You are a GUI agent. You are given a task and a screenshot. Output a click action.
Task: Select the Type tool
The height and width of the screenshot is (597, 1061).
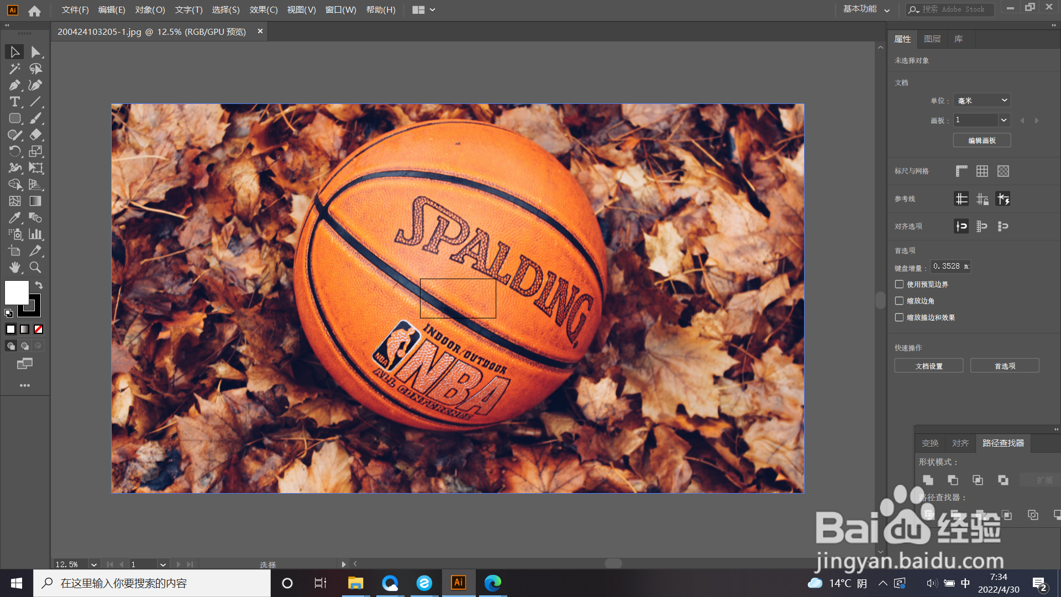click(15, 102)
